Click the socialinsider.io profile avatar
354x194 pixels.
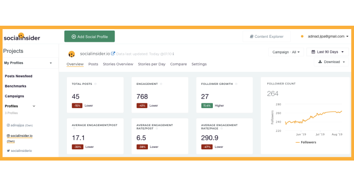(72, 54)
